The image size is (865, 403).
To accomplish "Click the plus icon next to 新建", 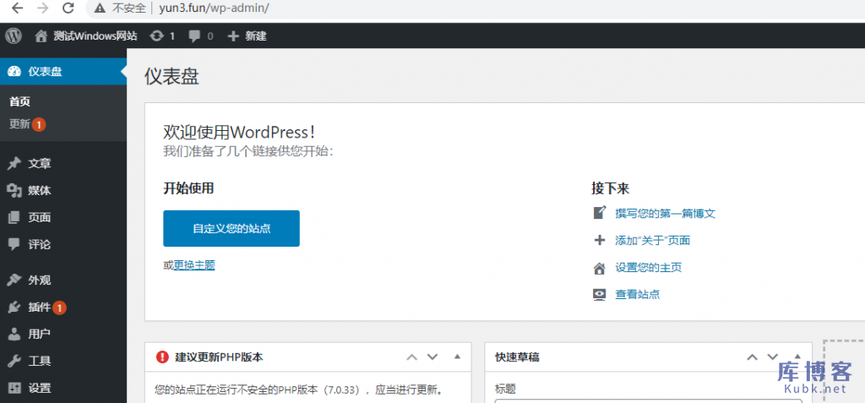I will 233,36.
